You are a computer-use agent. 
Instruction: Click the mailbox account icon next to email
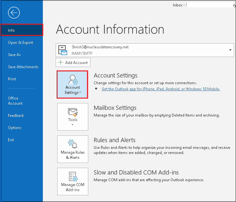click(x=62, y=50)
